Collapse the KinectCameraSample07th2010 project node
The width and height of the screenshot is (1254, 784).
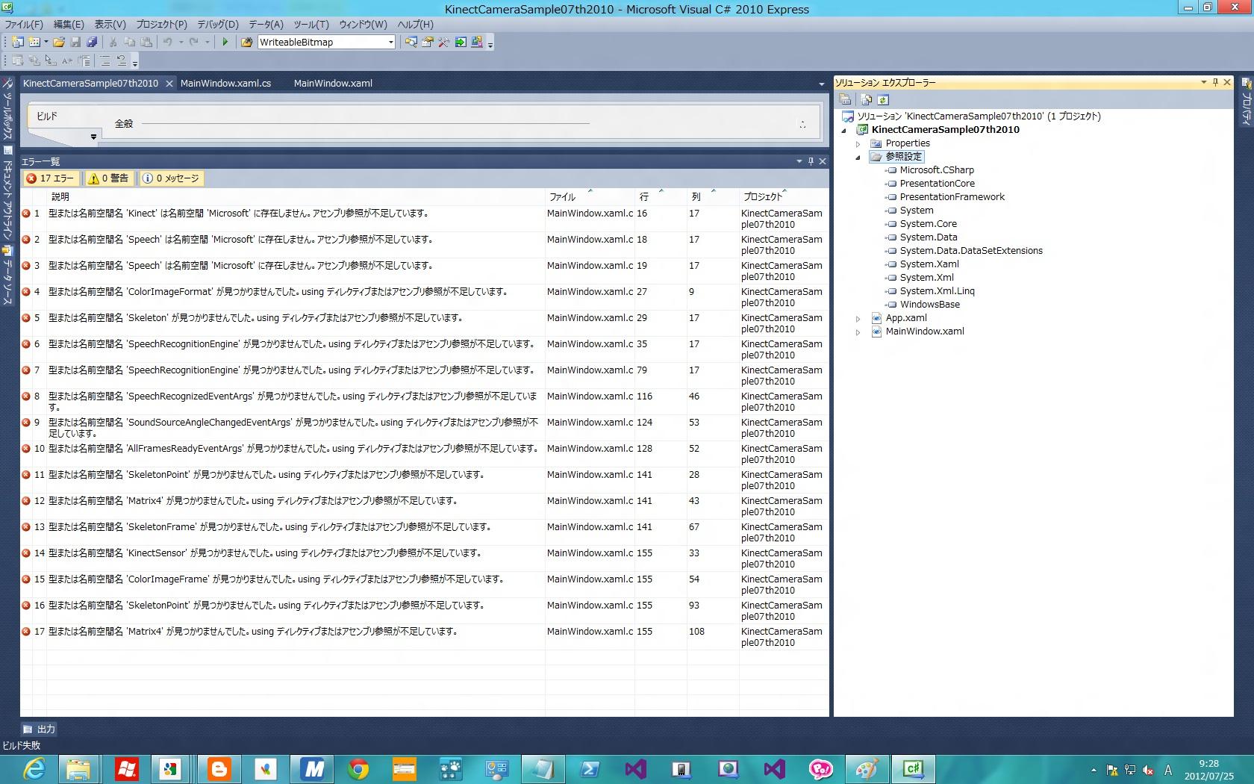click(844, 130)
